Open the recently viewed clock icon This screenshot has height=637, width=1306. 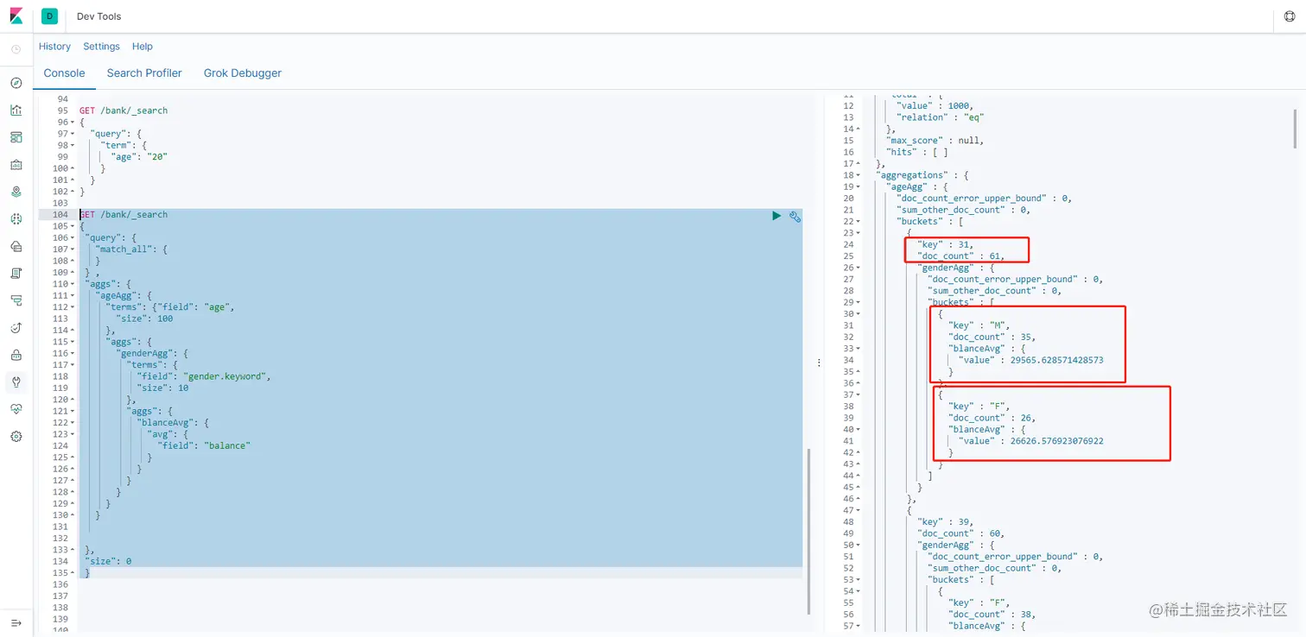[16, 49]
